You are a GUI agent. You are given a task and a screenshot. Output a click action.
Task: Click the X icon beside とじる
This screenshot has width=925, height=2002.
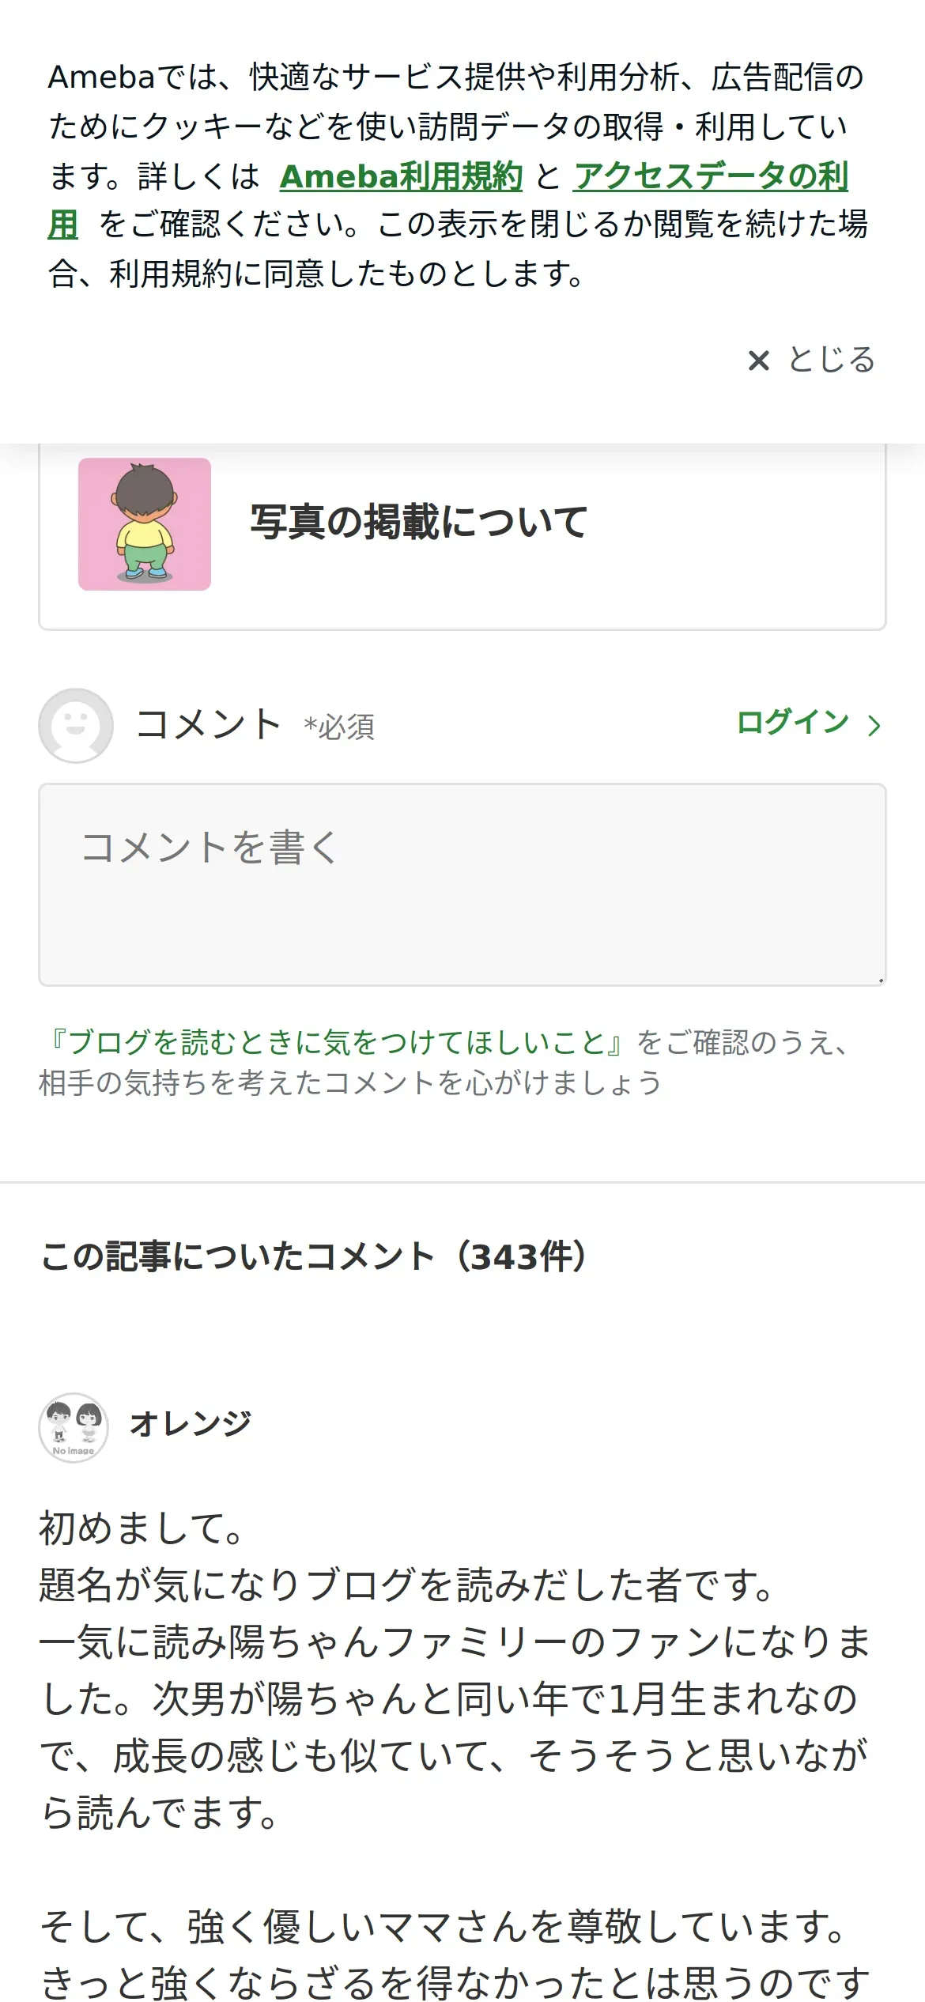tap(758, 361)
